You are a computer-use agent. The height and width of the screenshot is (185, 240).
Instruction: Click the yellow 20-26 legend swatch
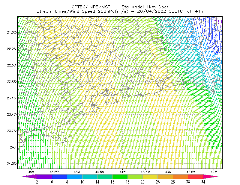(x=150, y=176)
